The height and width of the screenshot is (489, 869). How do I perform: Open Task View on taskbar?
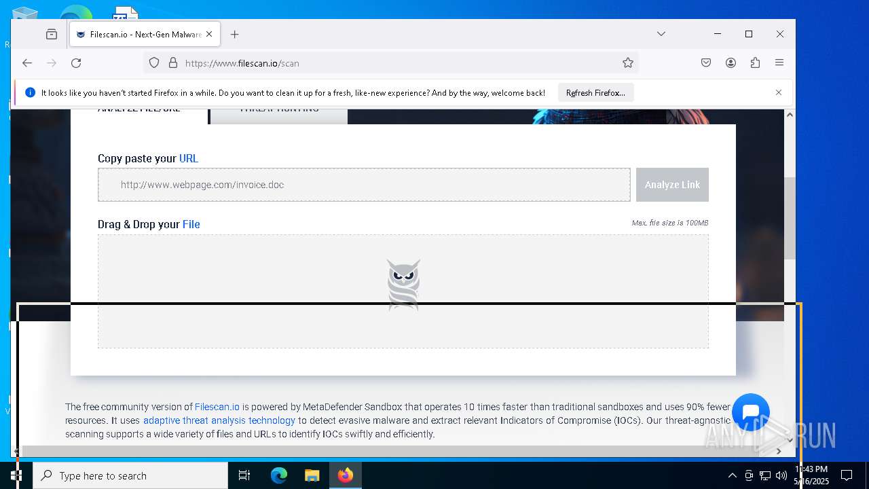pyautogui.click(x=244, y=475)
